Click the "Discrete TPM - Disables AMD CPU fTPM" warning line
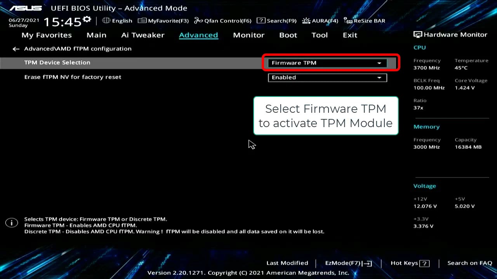Screen dimensions: 497x279 pos(174,231)
